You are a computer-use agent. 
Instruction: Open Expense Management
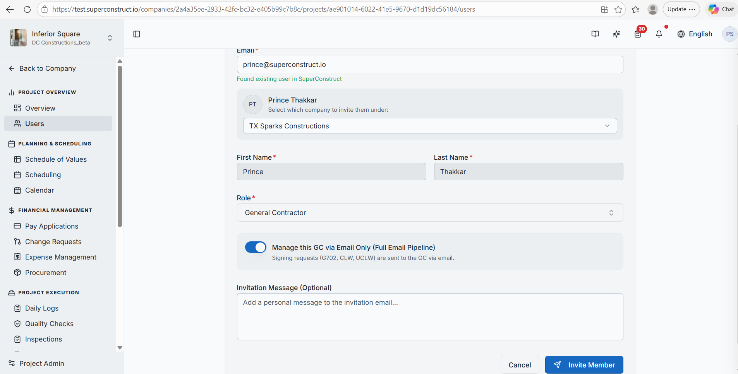tap(58, 257)
